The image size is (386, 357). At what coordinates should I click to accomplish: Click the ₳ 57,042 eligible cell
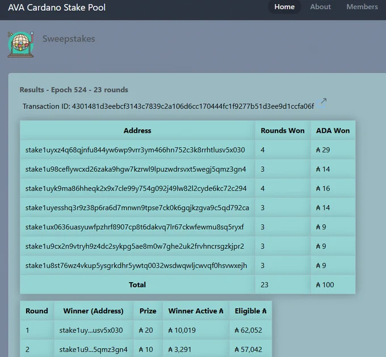pyautogui.click(x=250, y=350)
